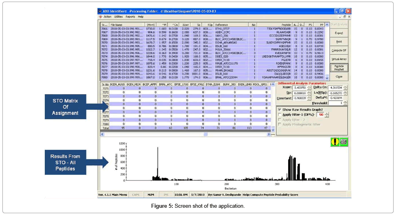Sort by File Name column header

coord(127,25)
